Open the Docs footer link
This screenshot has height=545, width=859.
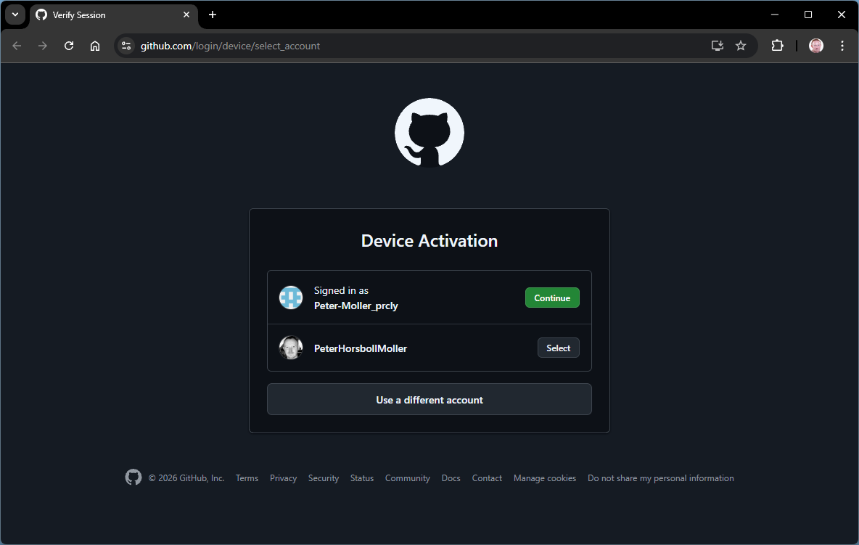451,478
